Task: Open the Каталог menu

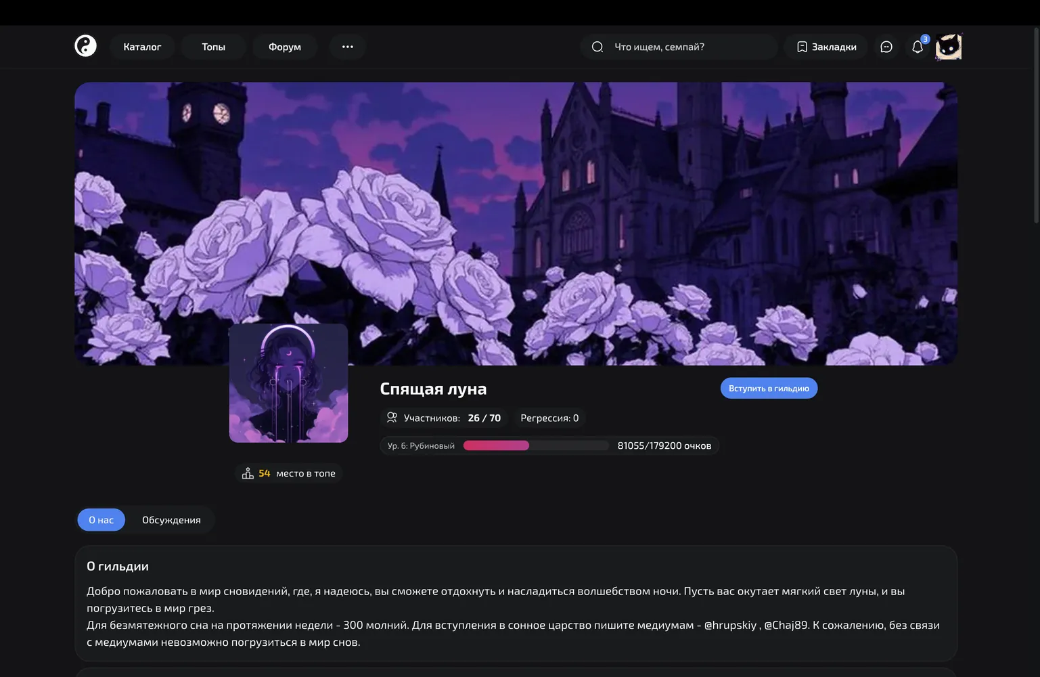Action: 142,47
